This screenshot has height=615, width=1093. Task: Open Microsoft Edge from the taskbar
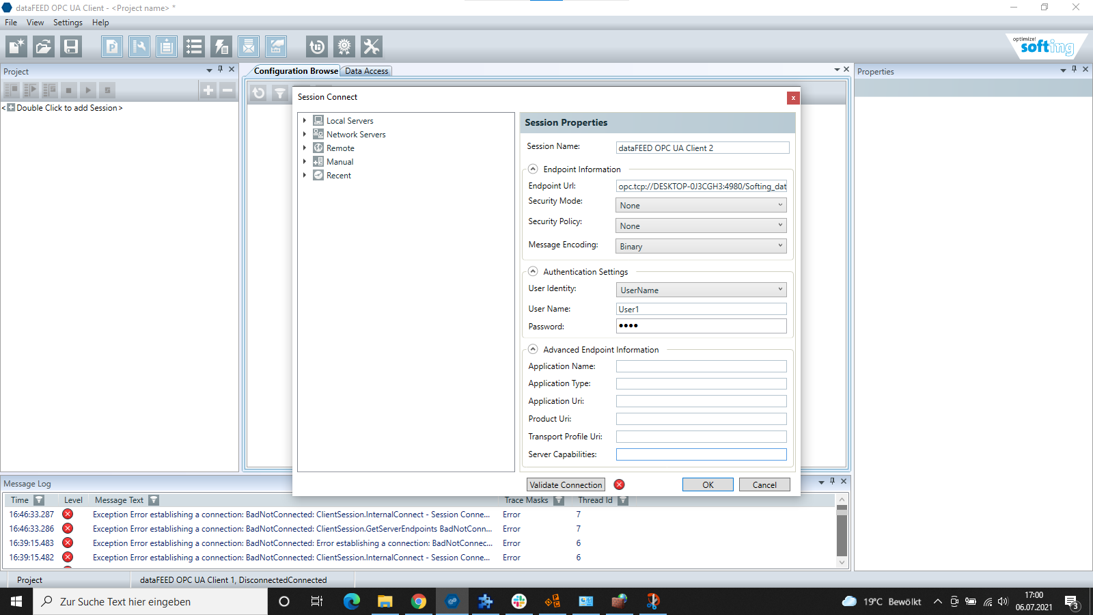coord(352,601)
